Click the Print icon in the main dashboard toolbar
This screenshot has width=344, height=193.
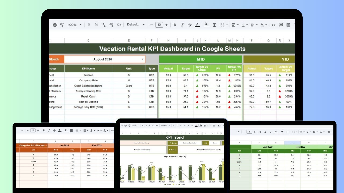point(55,25)
